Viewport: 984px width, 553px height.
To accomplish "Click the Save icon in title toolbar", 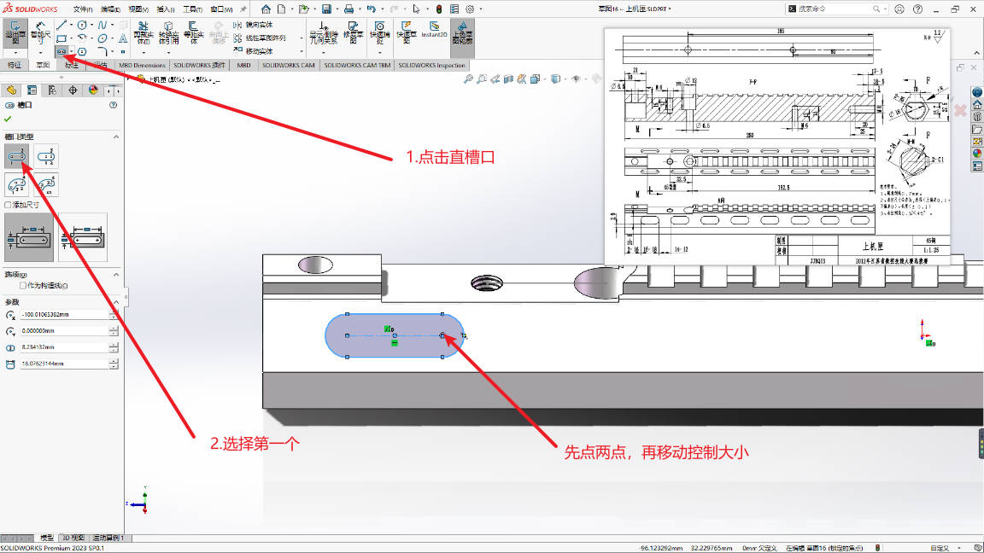I will pos(326,9).
